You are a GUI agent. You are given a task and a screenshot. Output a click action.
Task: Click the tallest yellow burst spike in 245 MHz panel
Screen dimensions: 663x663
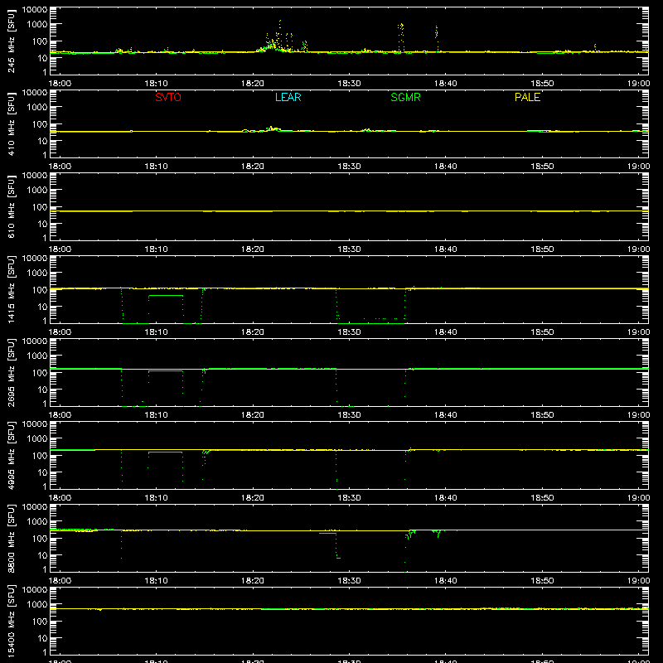click(280, 34)
